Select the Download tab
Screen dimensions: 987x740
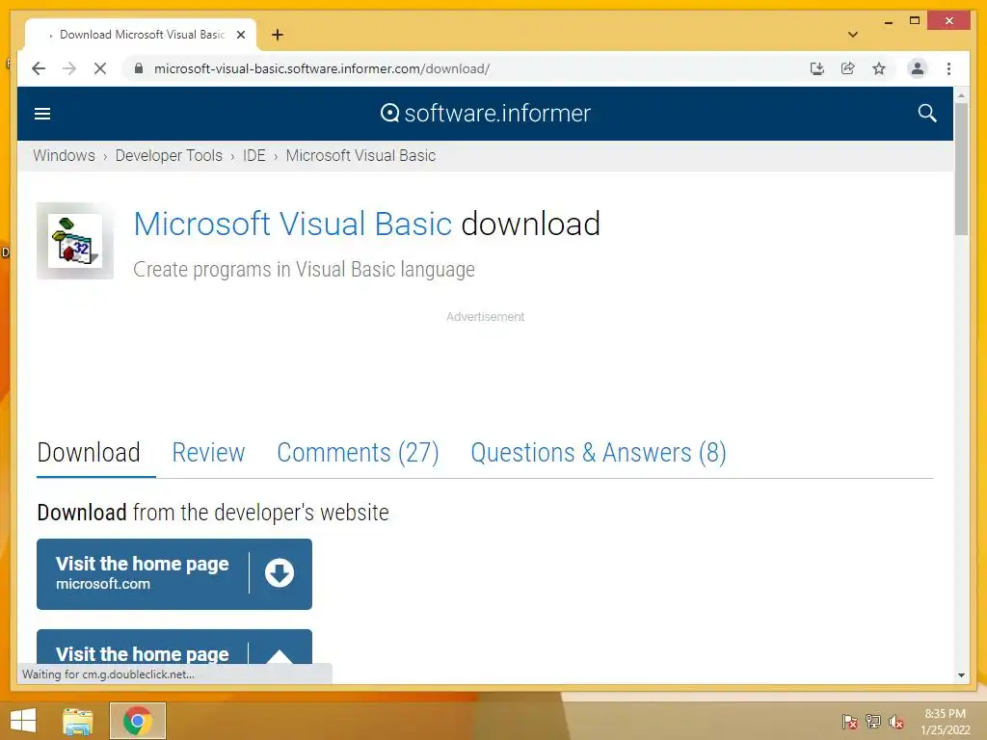(89, 453)
